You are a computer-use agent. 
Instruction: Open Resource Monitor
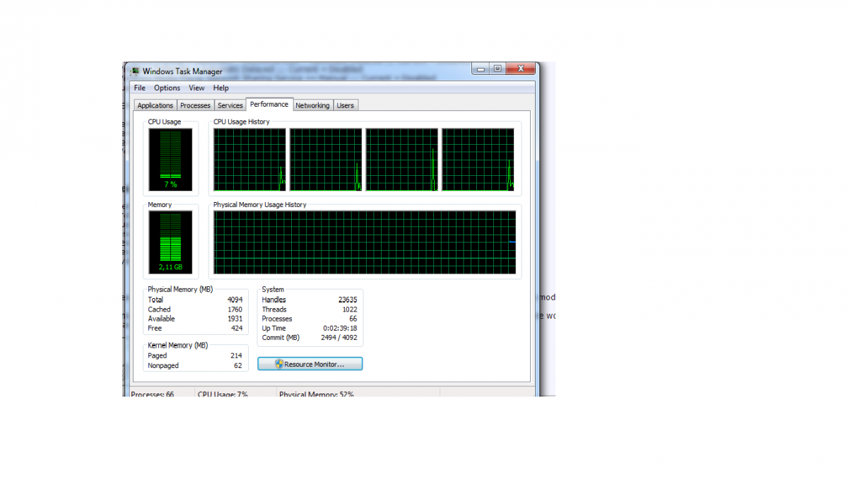point(310,364)
